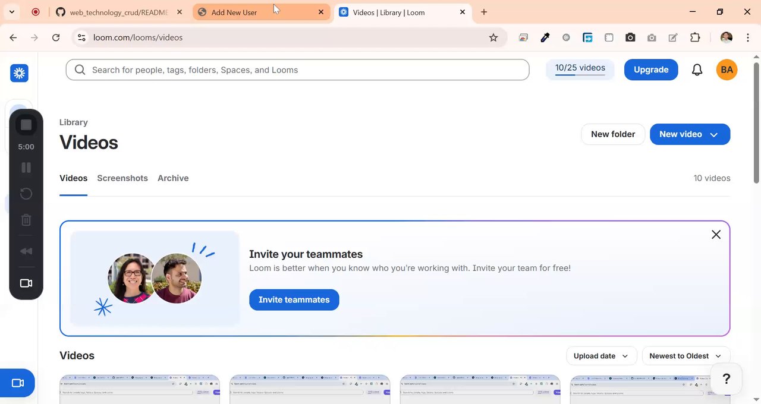Click the search magnifier icon
761x404 pixels.
click(x=80, y=70)
